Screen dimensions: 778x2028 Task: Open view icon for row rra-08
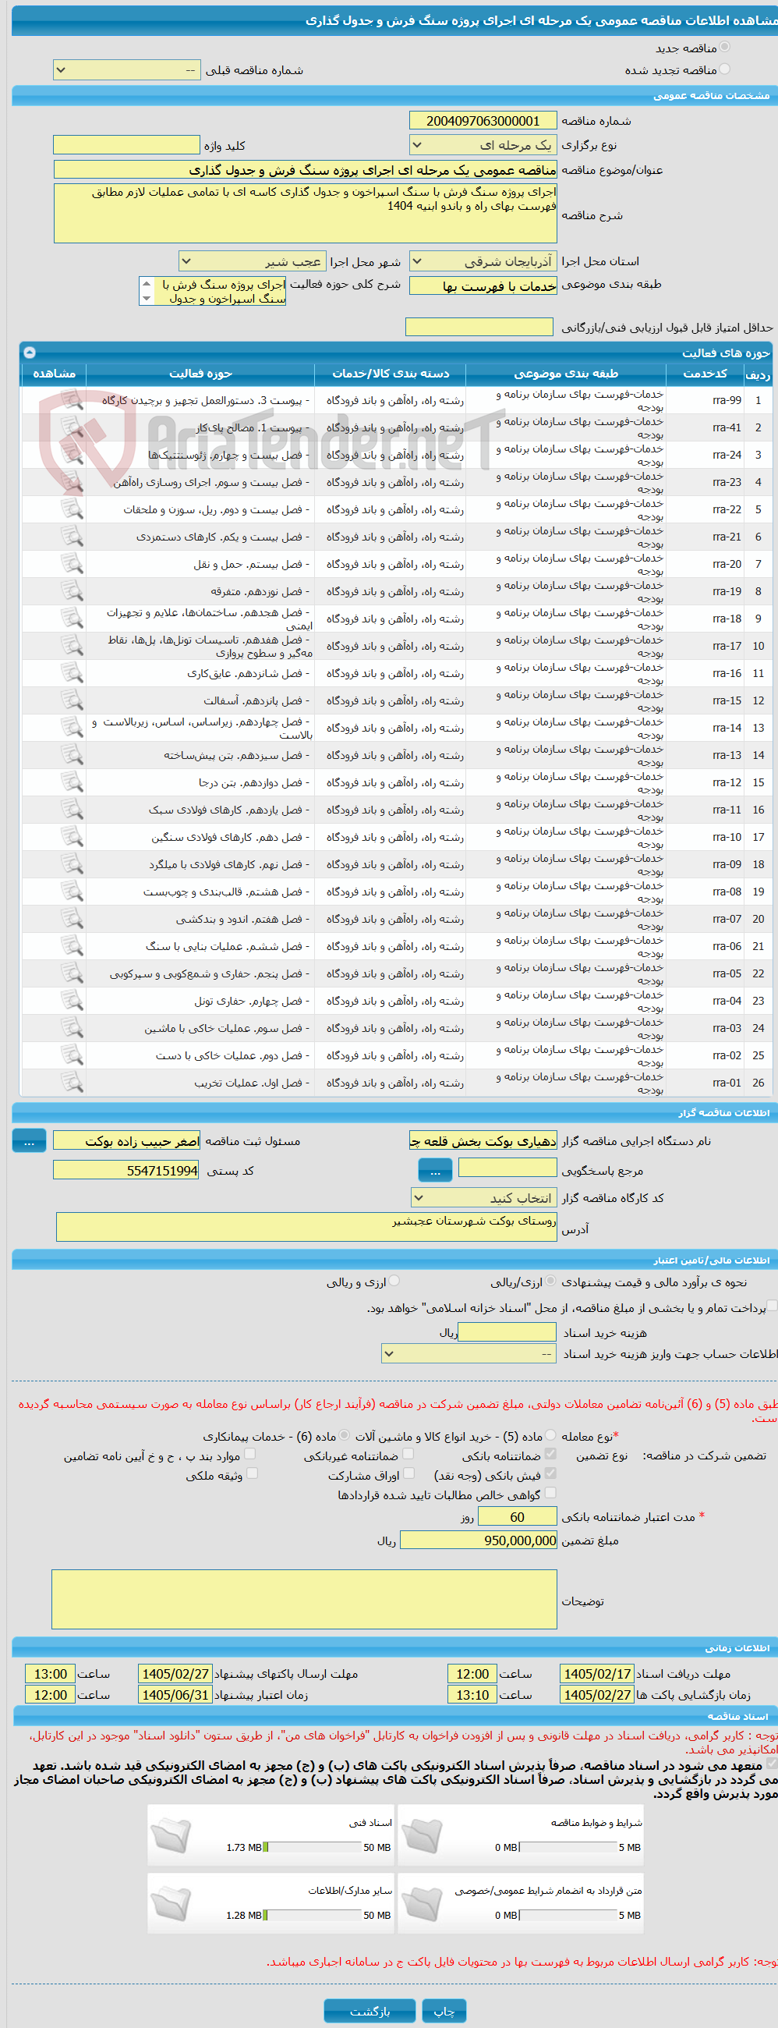[72, 892]
